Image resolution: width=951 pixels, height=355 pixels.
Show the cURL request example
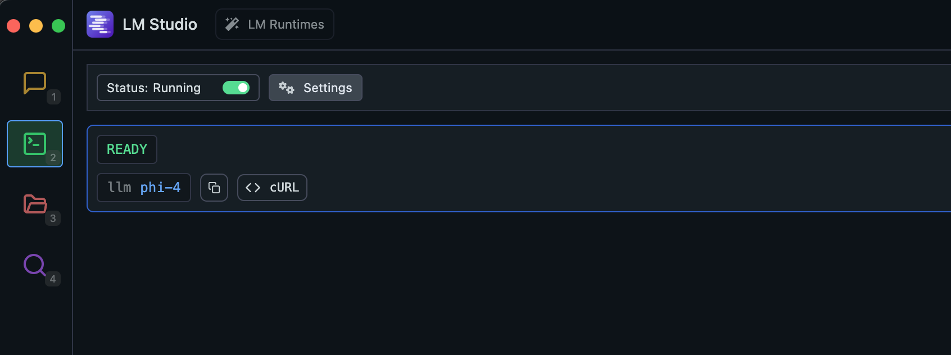[272, 188]
